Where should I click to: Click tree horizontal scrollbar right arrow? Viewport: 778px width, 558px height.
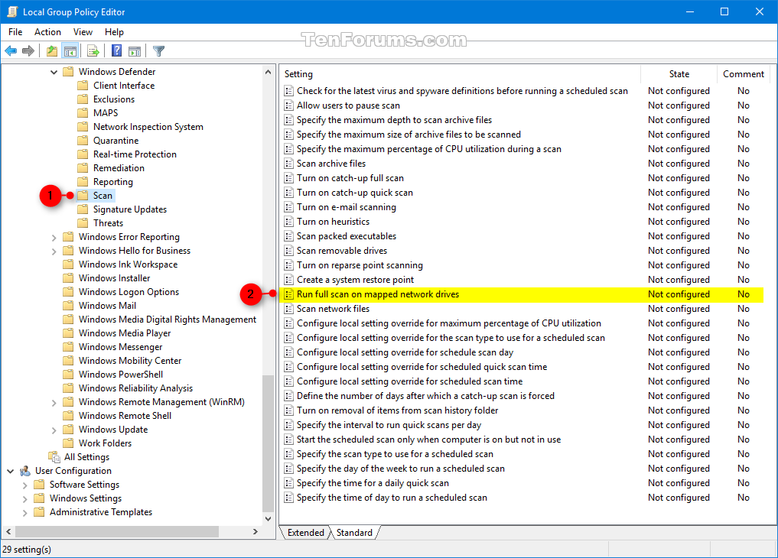click(255, 531)
